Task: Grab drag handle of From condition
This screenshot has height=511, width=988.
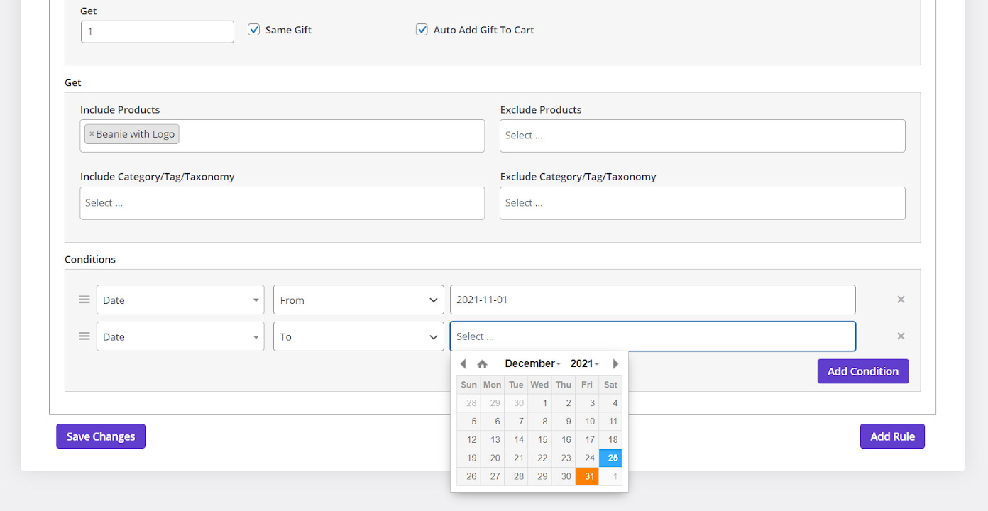Action: click(84, 300)
